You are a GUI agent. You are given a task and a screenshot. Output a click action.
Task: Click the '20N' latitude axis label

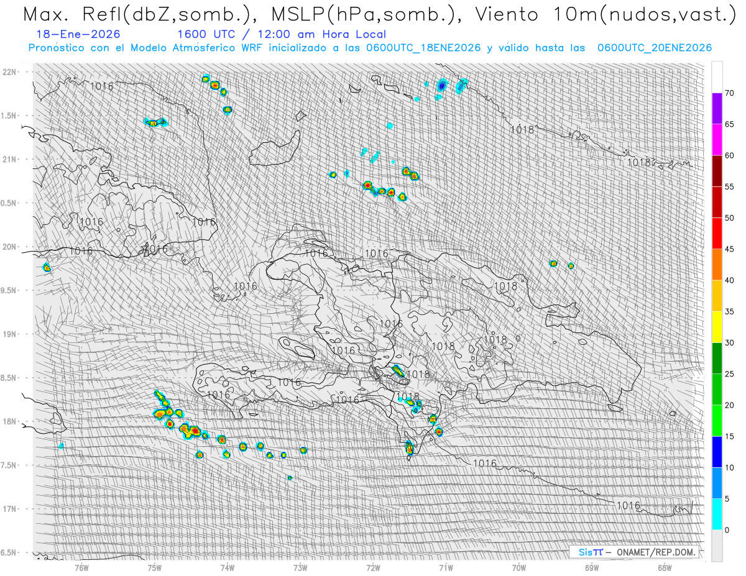pyautogui.click(x=9, y=247)
